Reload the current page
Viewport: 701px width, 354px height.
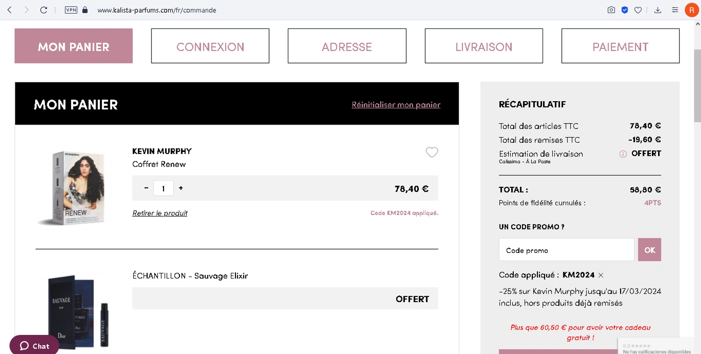pos(43,10)
